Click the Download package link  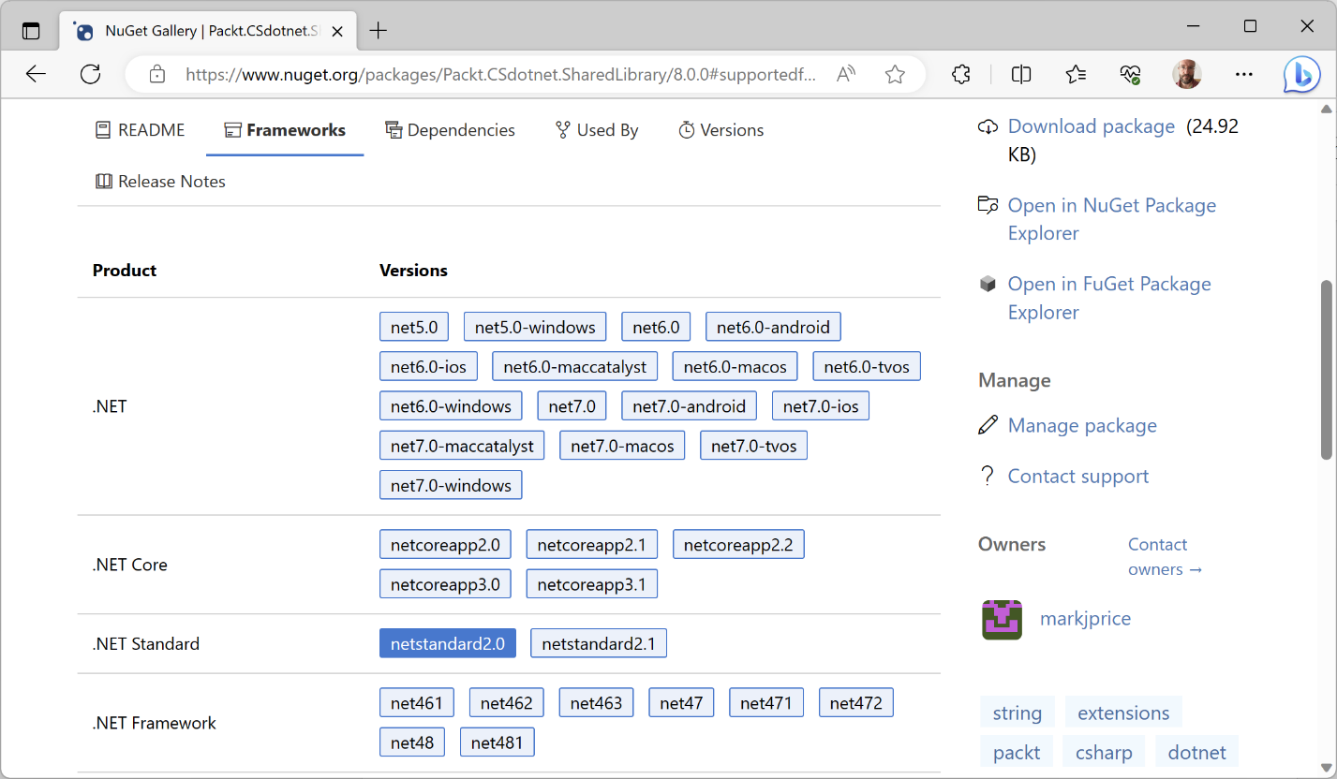pos(1092,126)
